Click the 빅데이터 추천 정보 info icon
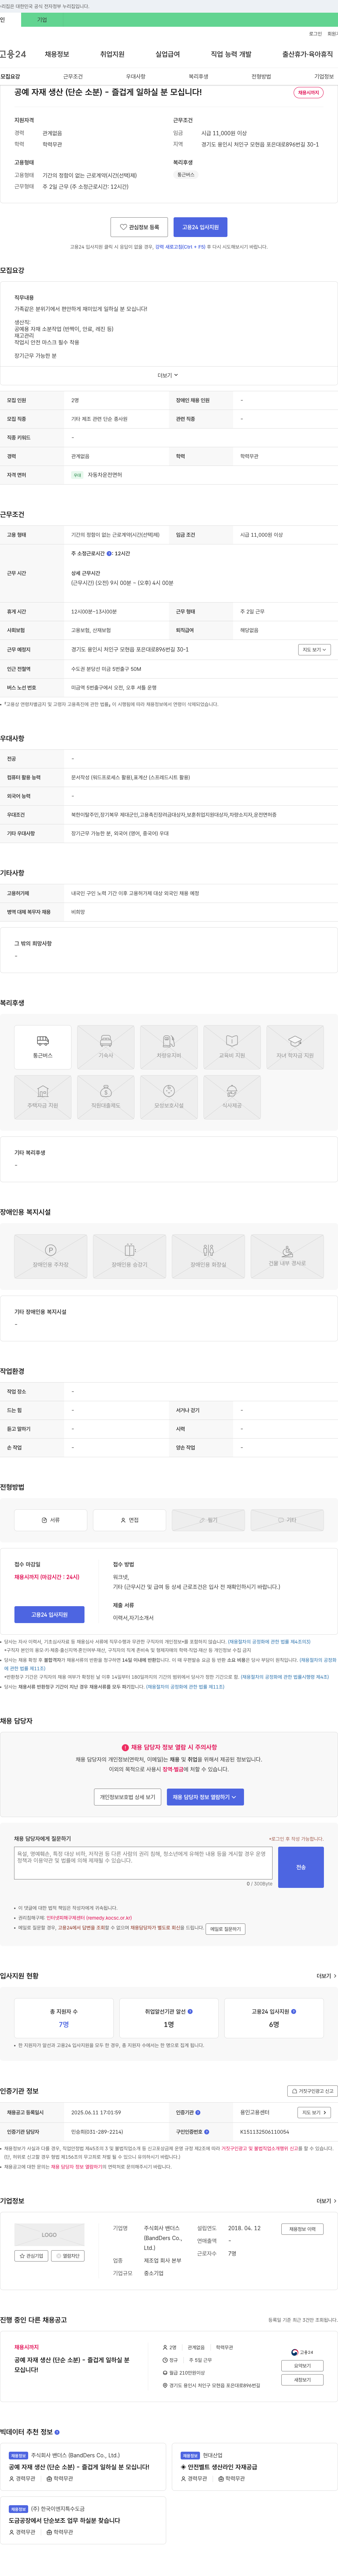This screenshot has width=338, height=2576. (57, 2432)
